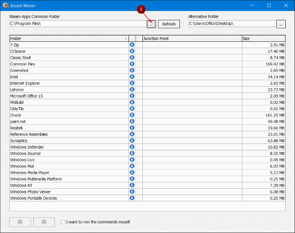Click the blue arrow icon in the Lenovo row
Screen dimensions: 295x233
(x=132, y=89)
